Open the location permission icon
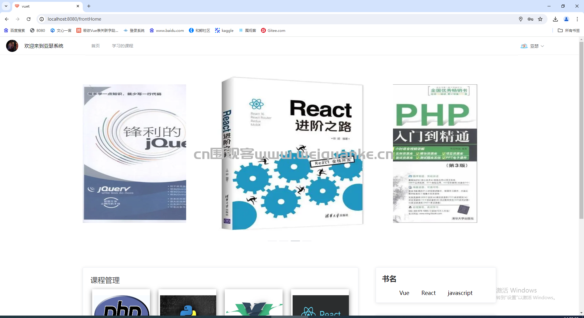This screenshot has width=584, height=318. (x=521, y=19)
